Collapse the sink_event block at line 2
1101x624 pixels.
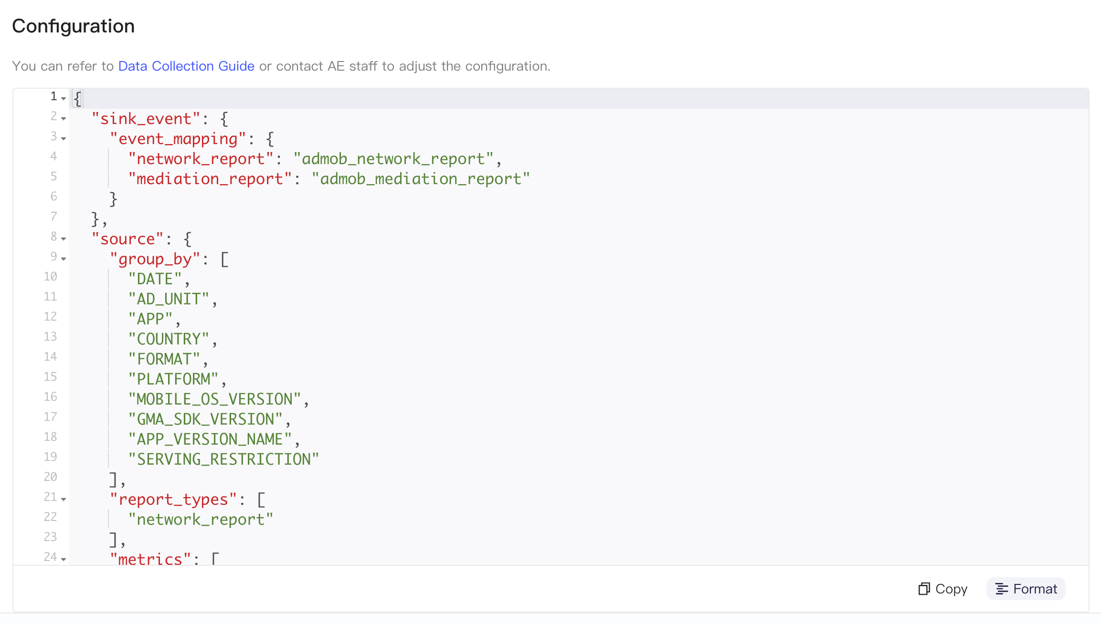(x=64, y=119)
